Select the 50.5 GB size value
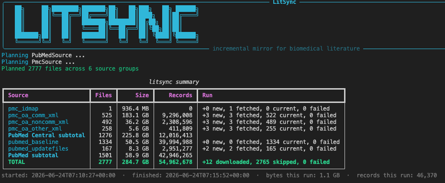 [x=137, y=142]
